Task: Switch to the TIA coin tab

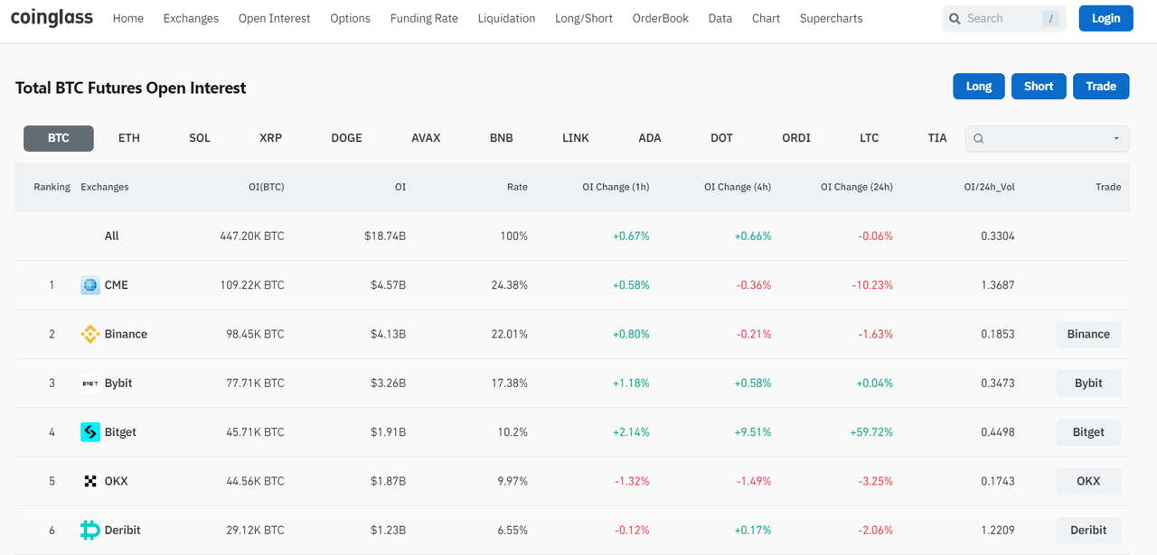Action: [x=937, y=138]
